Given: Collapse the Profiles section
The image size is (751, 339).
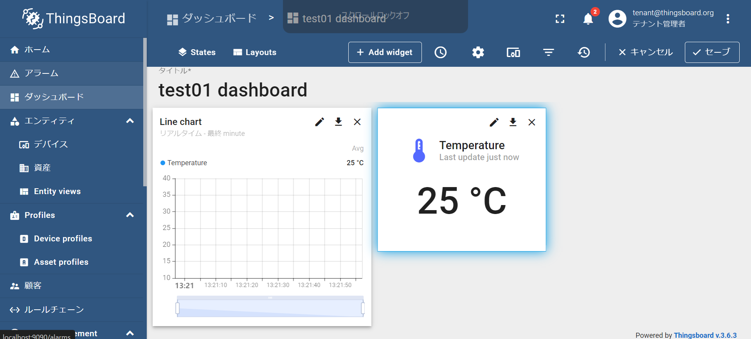Looking at the screenshot, I should (x=130, y=215).
